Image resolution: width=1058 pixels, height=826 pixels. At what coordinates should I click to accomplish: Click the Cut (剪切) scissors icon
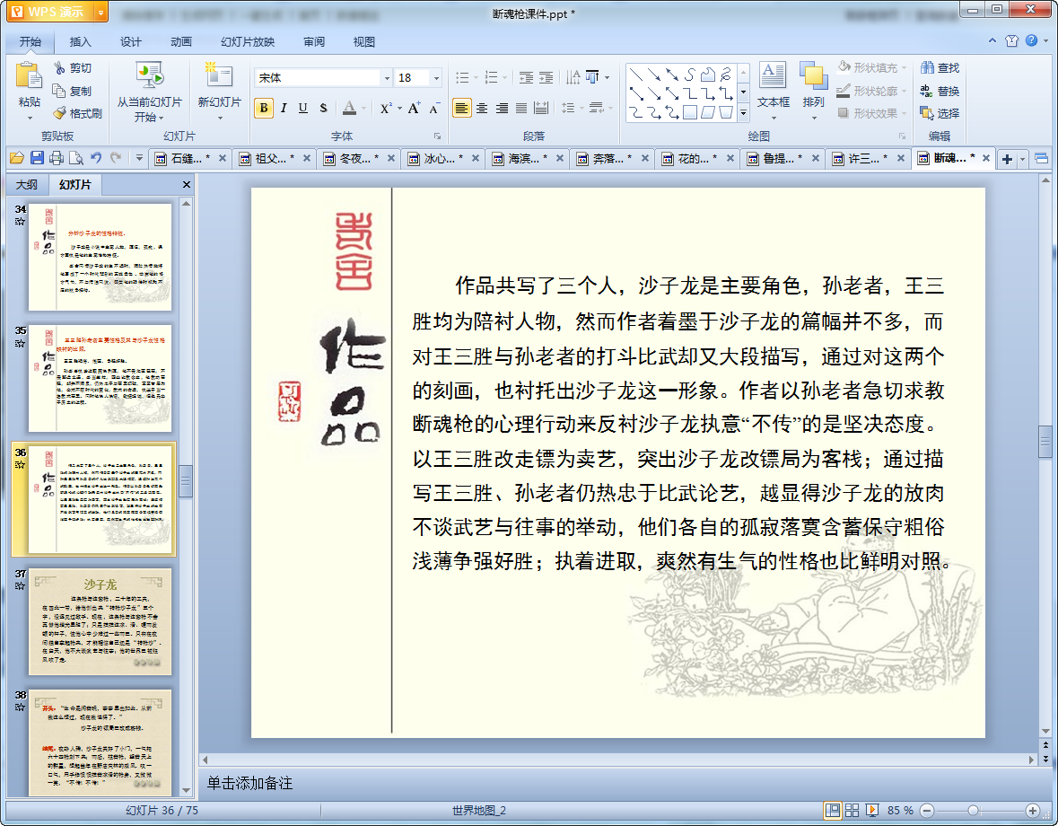point(59,67)
